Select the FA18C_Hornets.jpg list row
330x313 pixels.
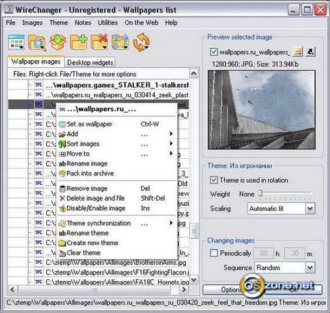[99, 282]
